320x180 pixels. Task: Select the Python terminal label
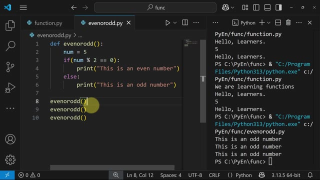tap(244, 22)
